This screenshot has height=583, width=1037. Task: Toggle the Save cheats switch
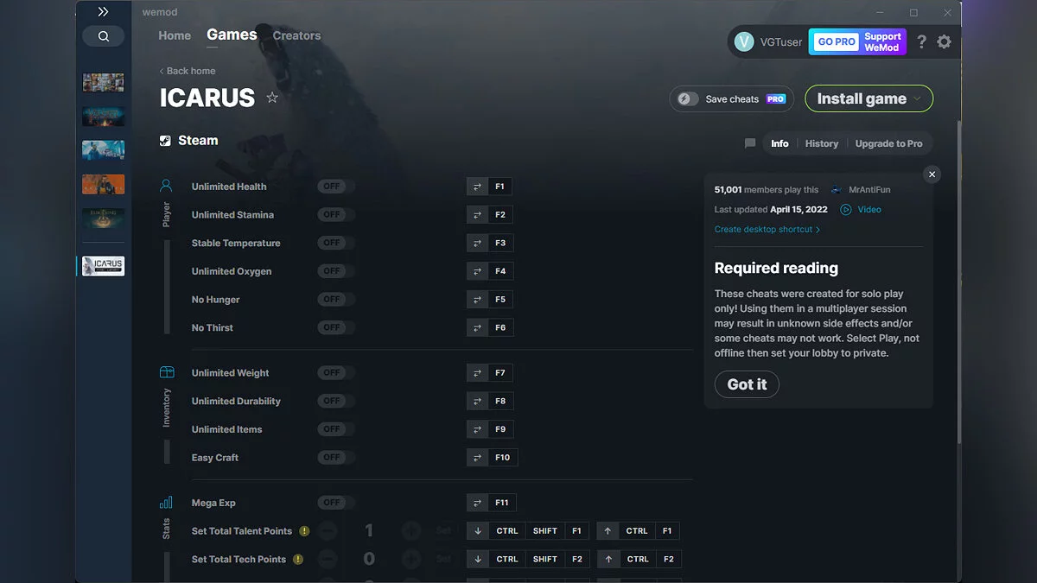click(x=688, y=98)
